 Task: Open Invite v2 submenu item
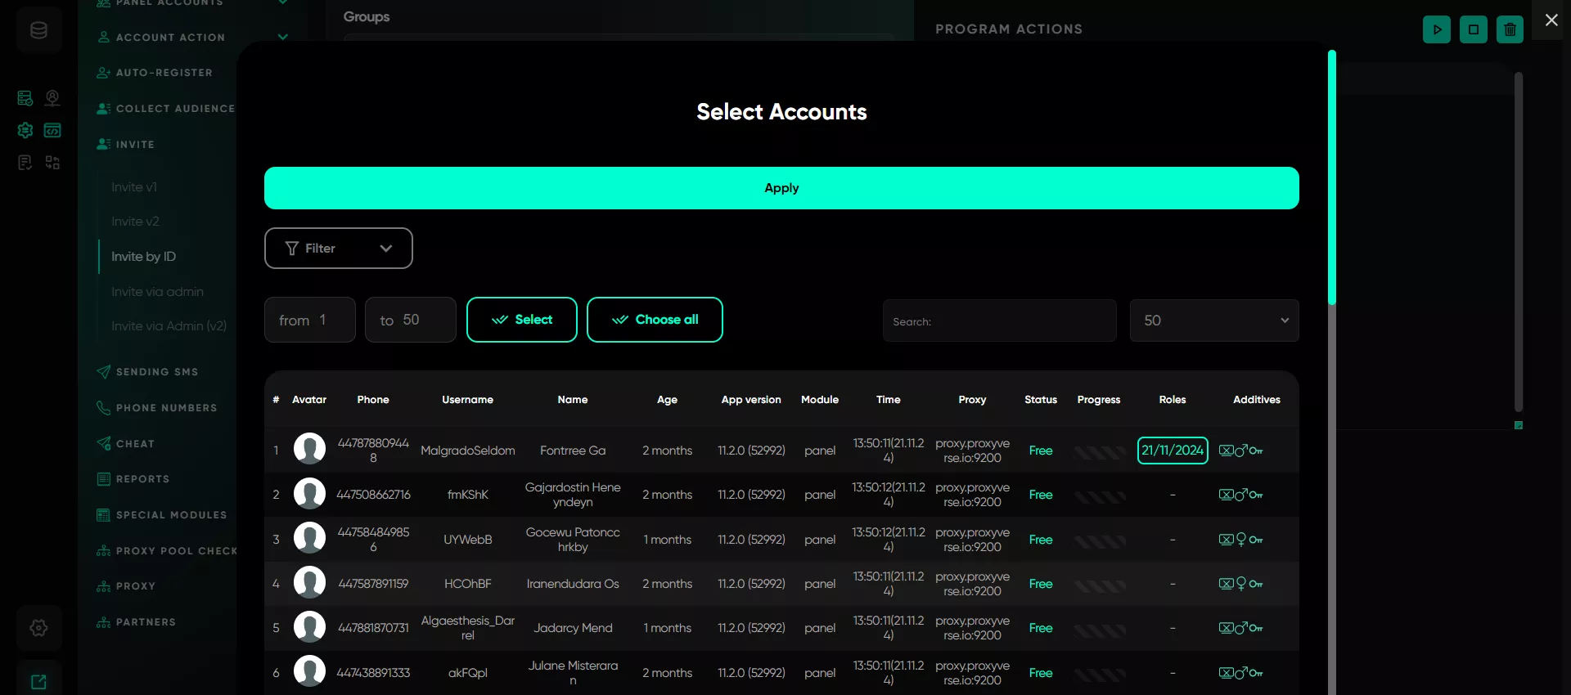pyautogui.click(x=135, y=222)
